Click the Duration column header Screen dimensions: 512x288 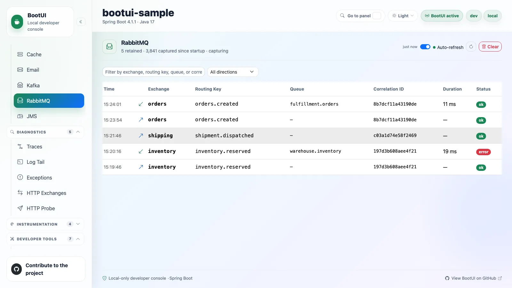tap(452, 89)
